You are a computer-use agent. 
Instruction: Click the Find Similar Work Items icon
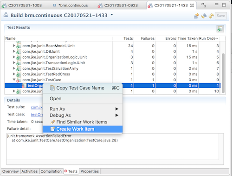(x=52, y=122)
